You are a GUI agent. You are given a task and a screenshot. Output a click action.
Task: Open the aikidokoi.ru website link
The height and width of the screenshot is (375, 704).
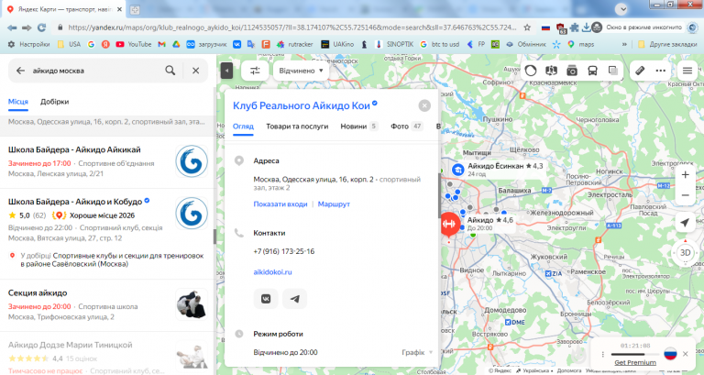click(272, 271)
